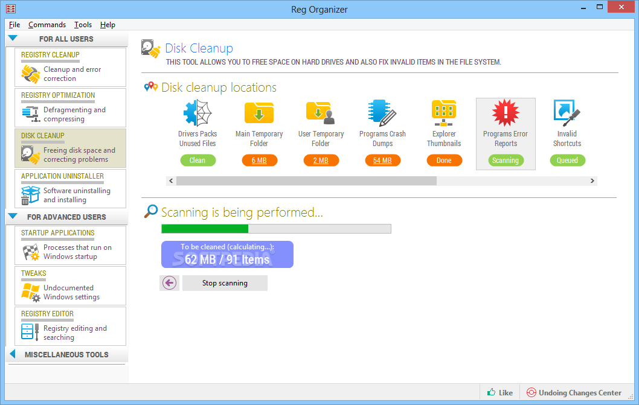Click the locations horizontal scrollbar thumb

306,180
